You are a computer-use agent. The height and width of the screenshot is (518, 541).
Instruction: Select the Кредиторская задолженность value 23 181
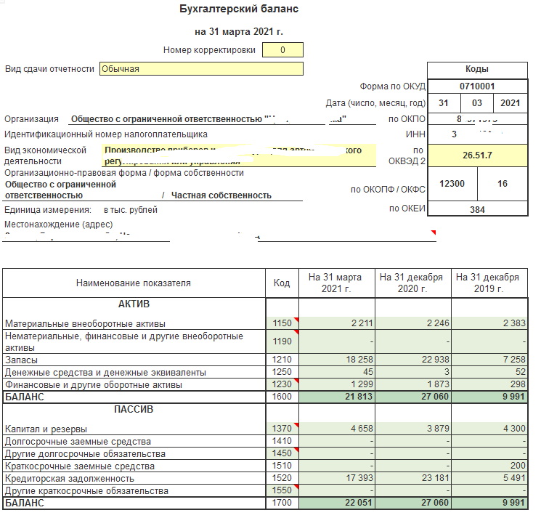(413, 479)
